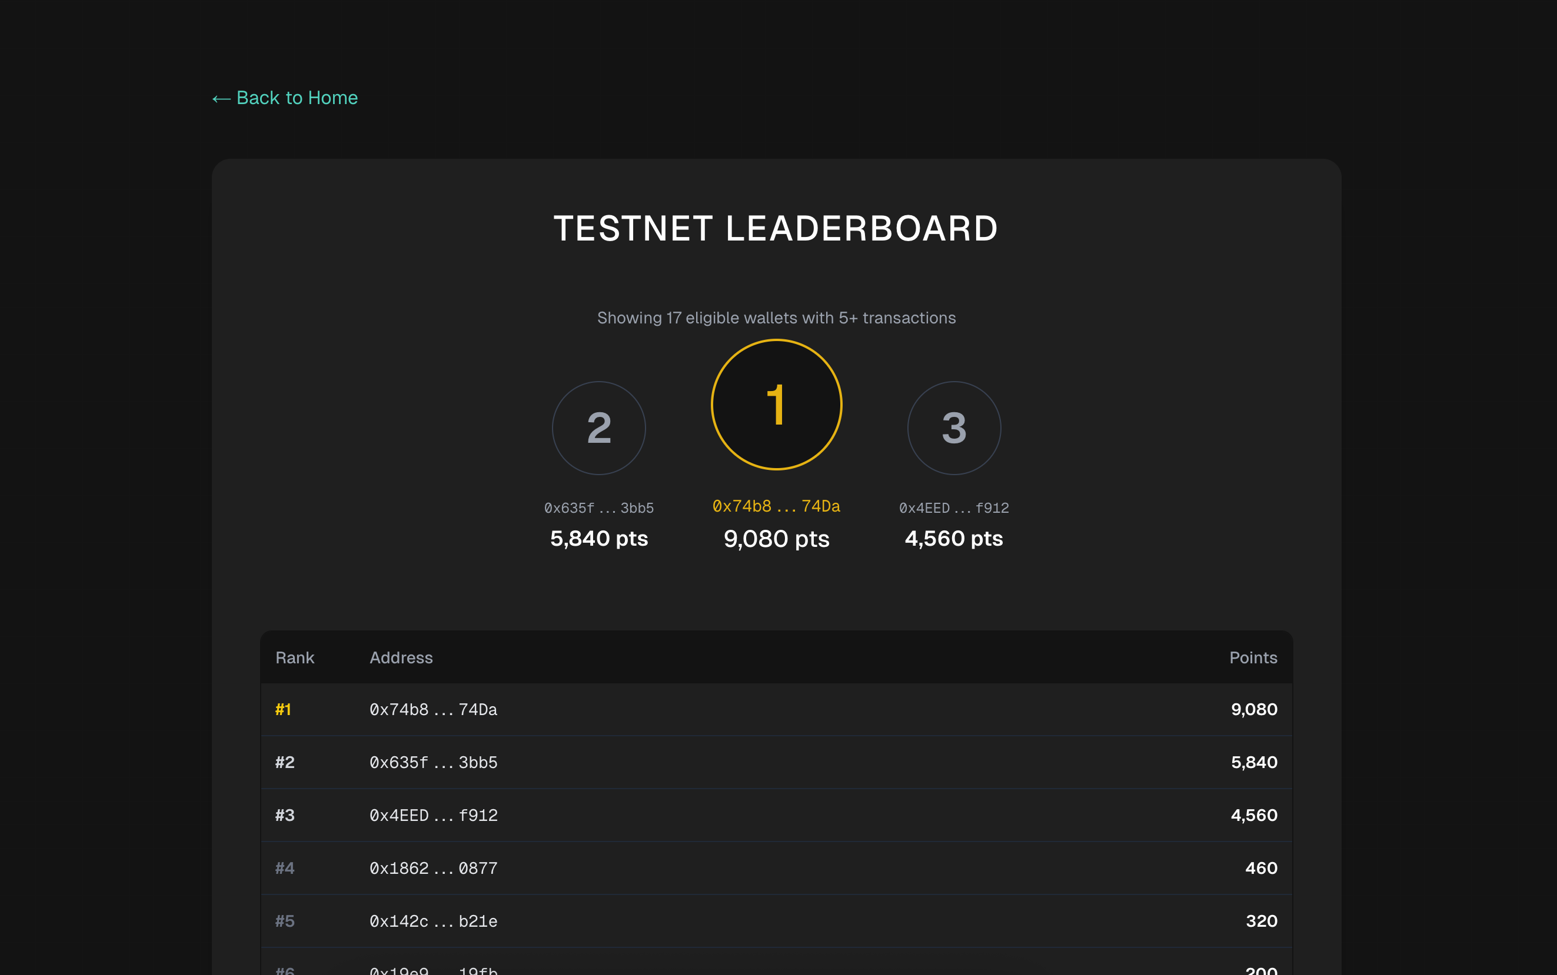Select the #2 rank cell in table
Image resolution: width=1557 pixels, height=975 pixels.
[x=285, y=762]
